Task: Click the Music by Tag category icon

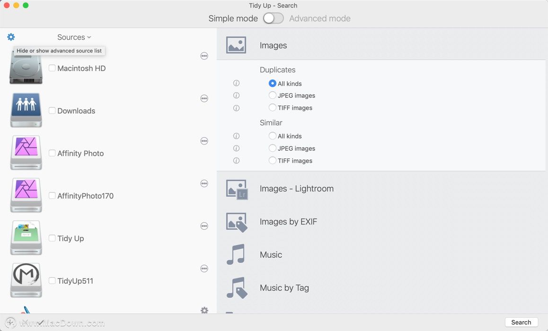Action: point(237,288)
